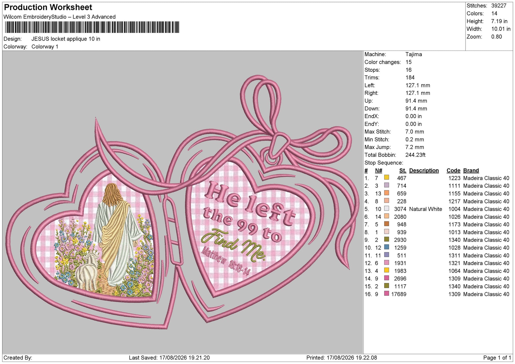Click the lavender swatch in stop row 2

(387, 185)
